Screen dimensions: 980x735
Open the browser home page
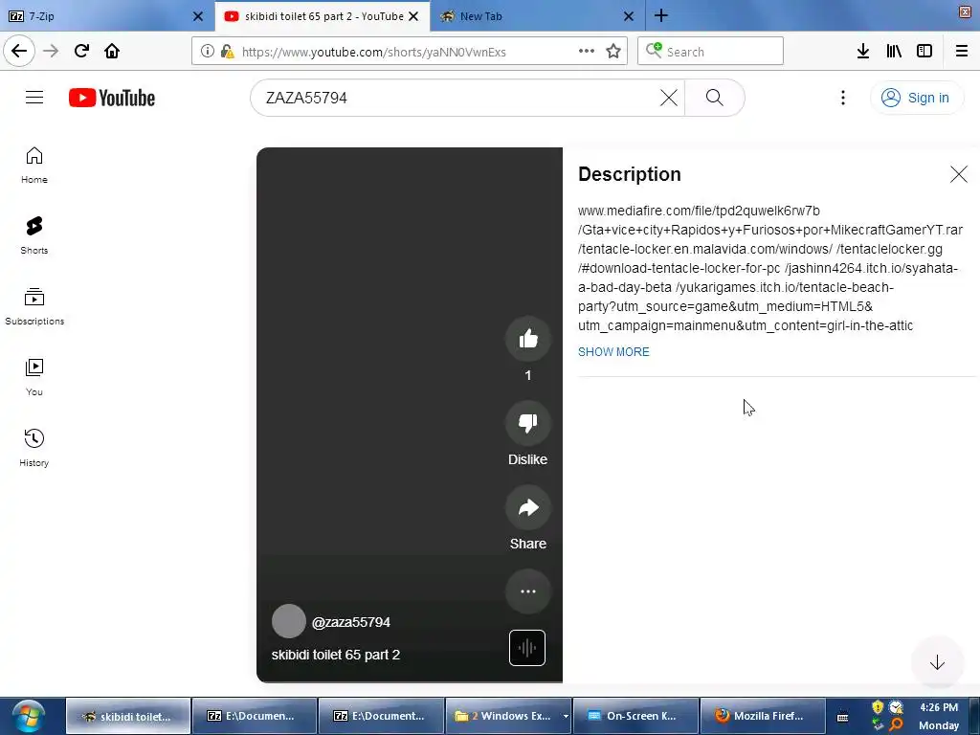pos(112,52)
